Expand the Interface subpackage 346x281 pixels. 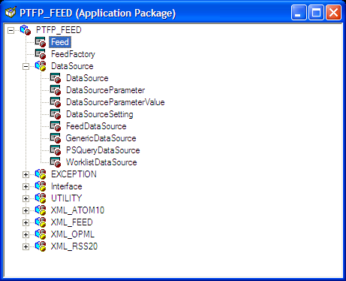point(26,187)
